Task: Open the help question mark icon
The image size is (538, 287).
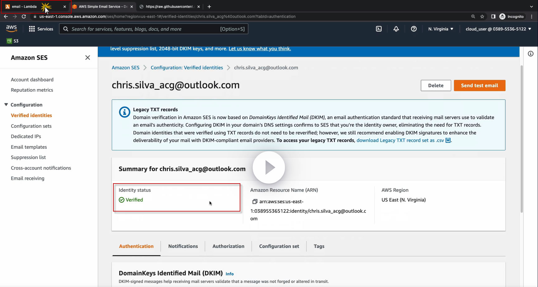Action: [x=413, y=29]
